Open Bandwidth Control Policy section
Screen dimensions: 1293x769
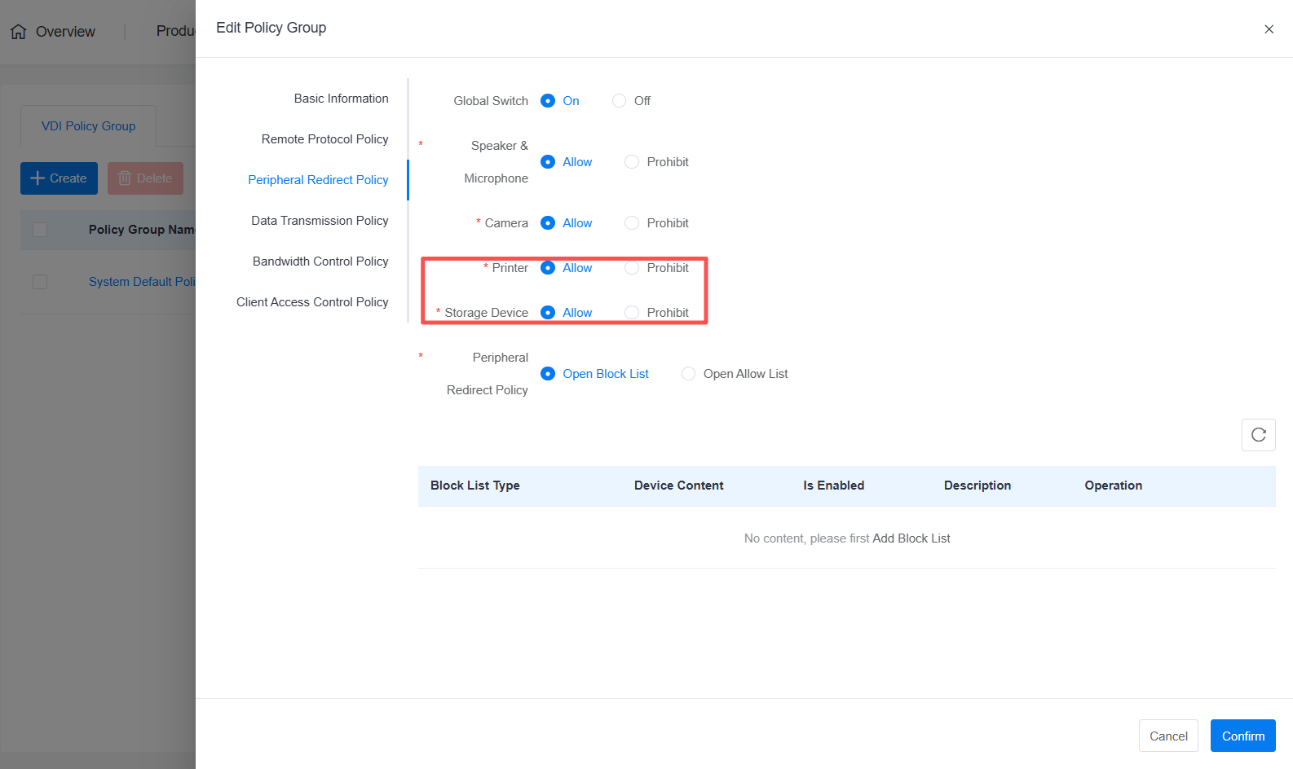click(320, 261)
